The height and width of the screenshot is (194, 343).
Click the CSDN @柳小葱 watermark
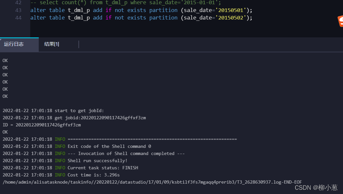point(316,188)
